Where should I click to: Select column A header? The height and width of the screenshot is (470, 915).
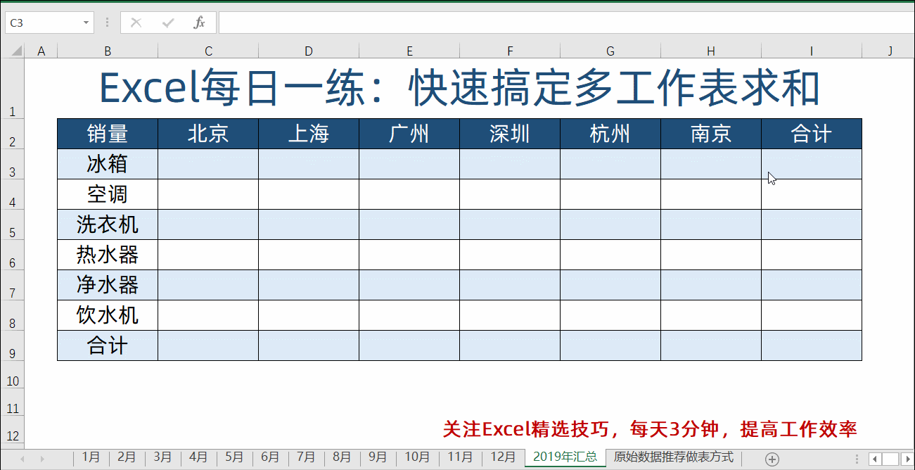coord(41,51)
